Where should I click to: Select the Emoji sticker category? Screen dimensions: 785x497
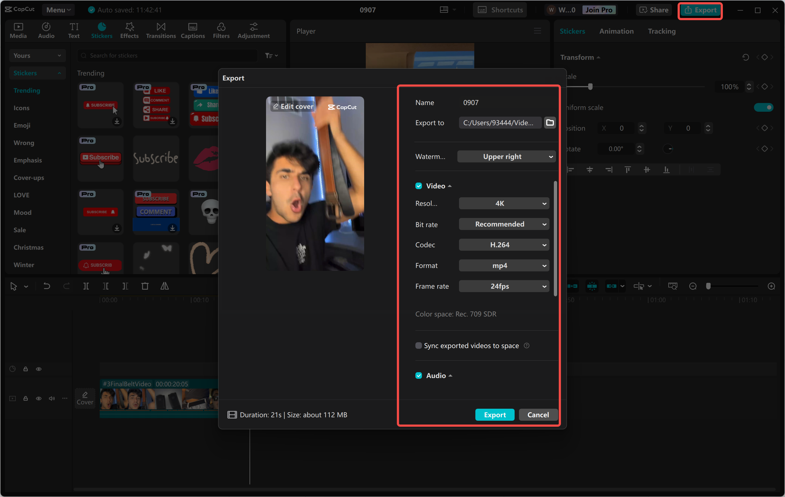click(x=22, y=125)
